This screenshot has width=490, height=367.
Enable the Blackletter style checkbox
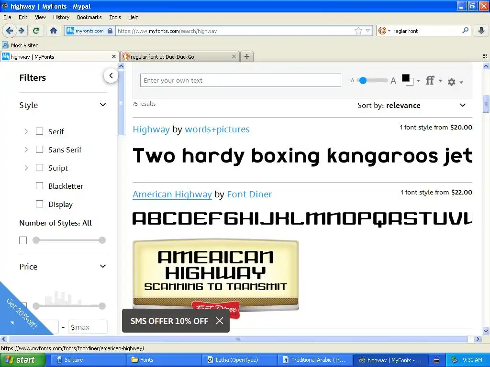pyautogui.click(x=39, y=186)
